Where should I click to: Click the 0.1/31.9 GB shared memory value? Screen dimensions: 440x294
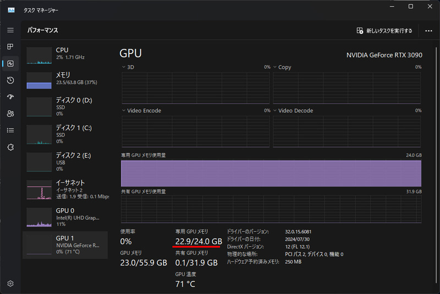tap(196, 263)
